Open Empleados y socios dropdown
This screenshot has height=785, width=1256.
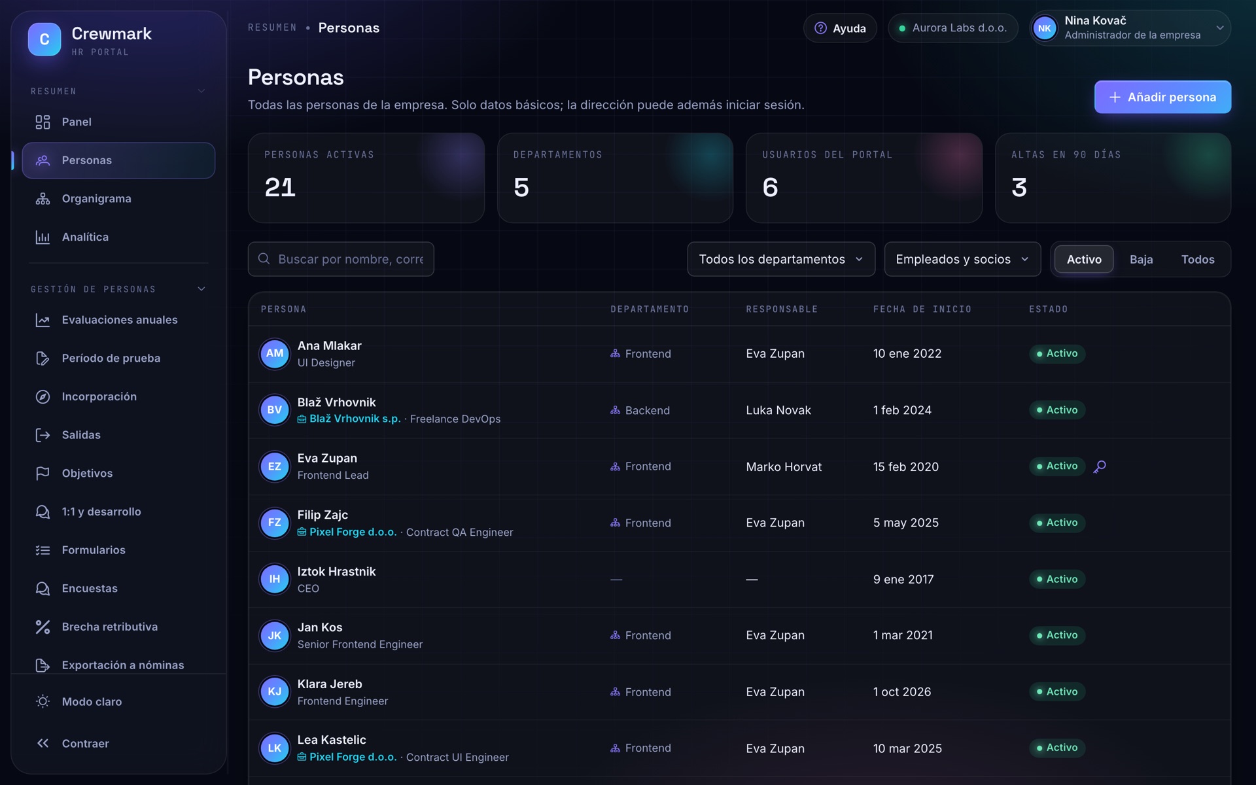coord(962,259)
